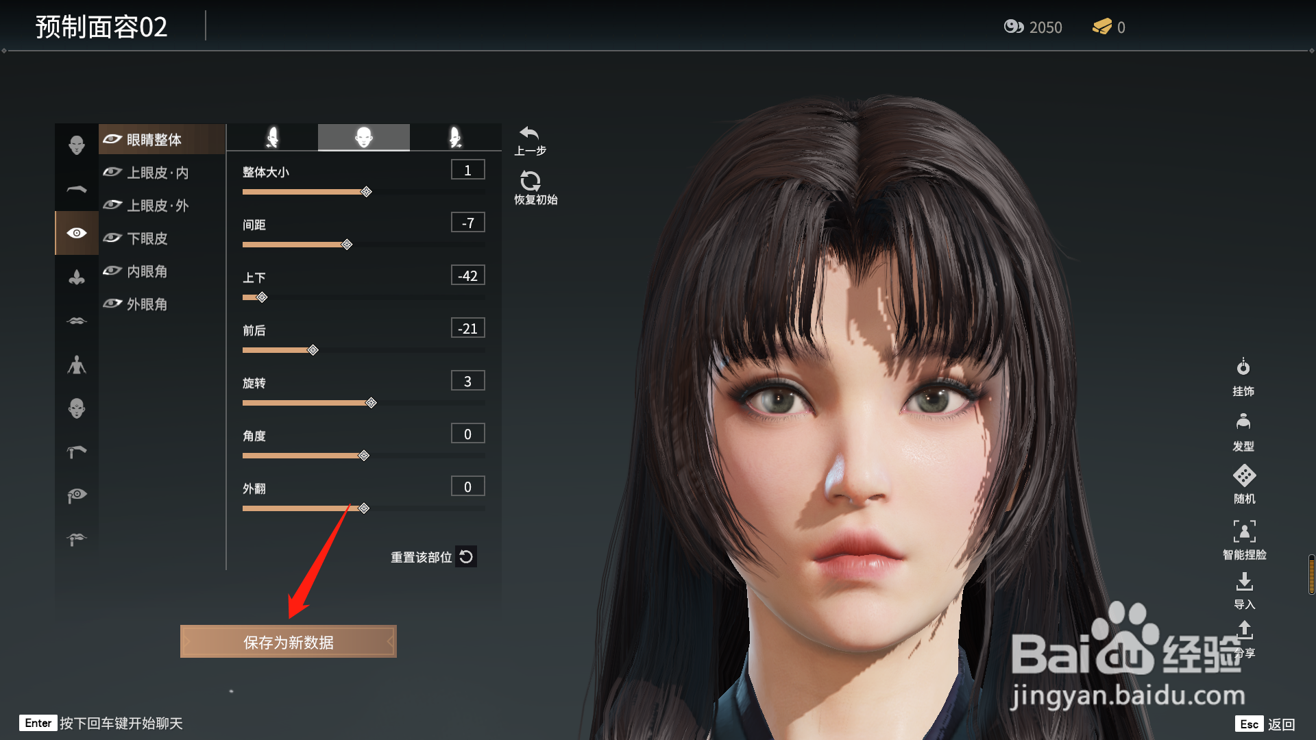This screenshot has height=740, width=1316.
Task: Click the 恢复初始 restore icon
Action: pos(530,182)
